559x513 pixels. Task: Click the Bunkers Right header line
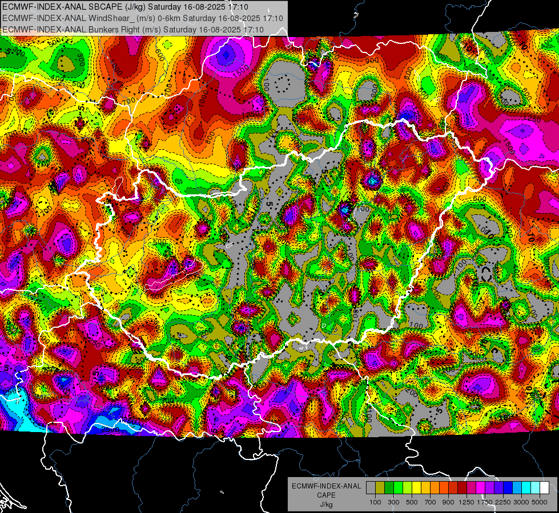pos(132,30)
